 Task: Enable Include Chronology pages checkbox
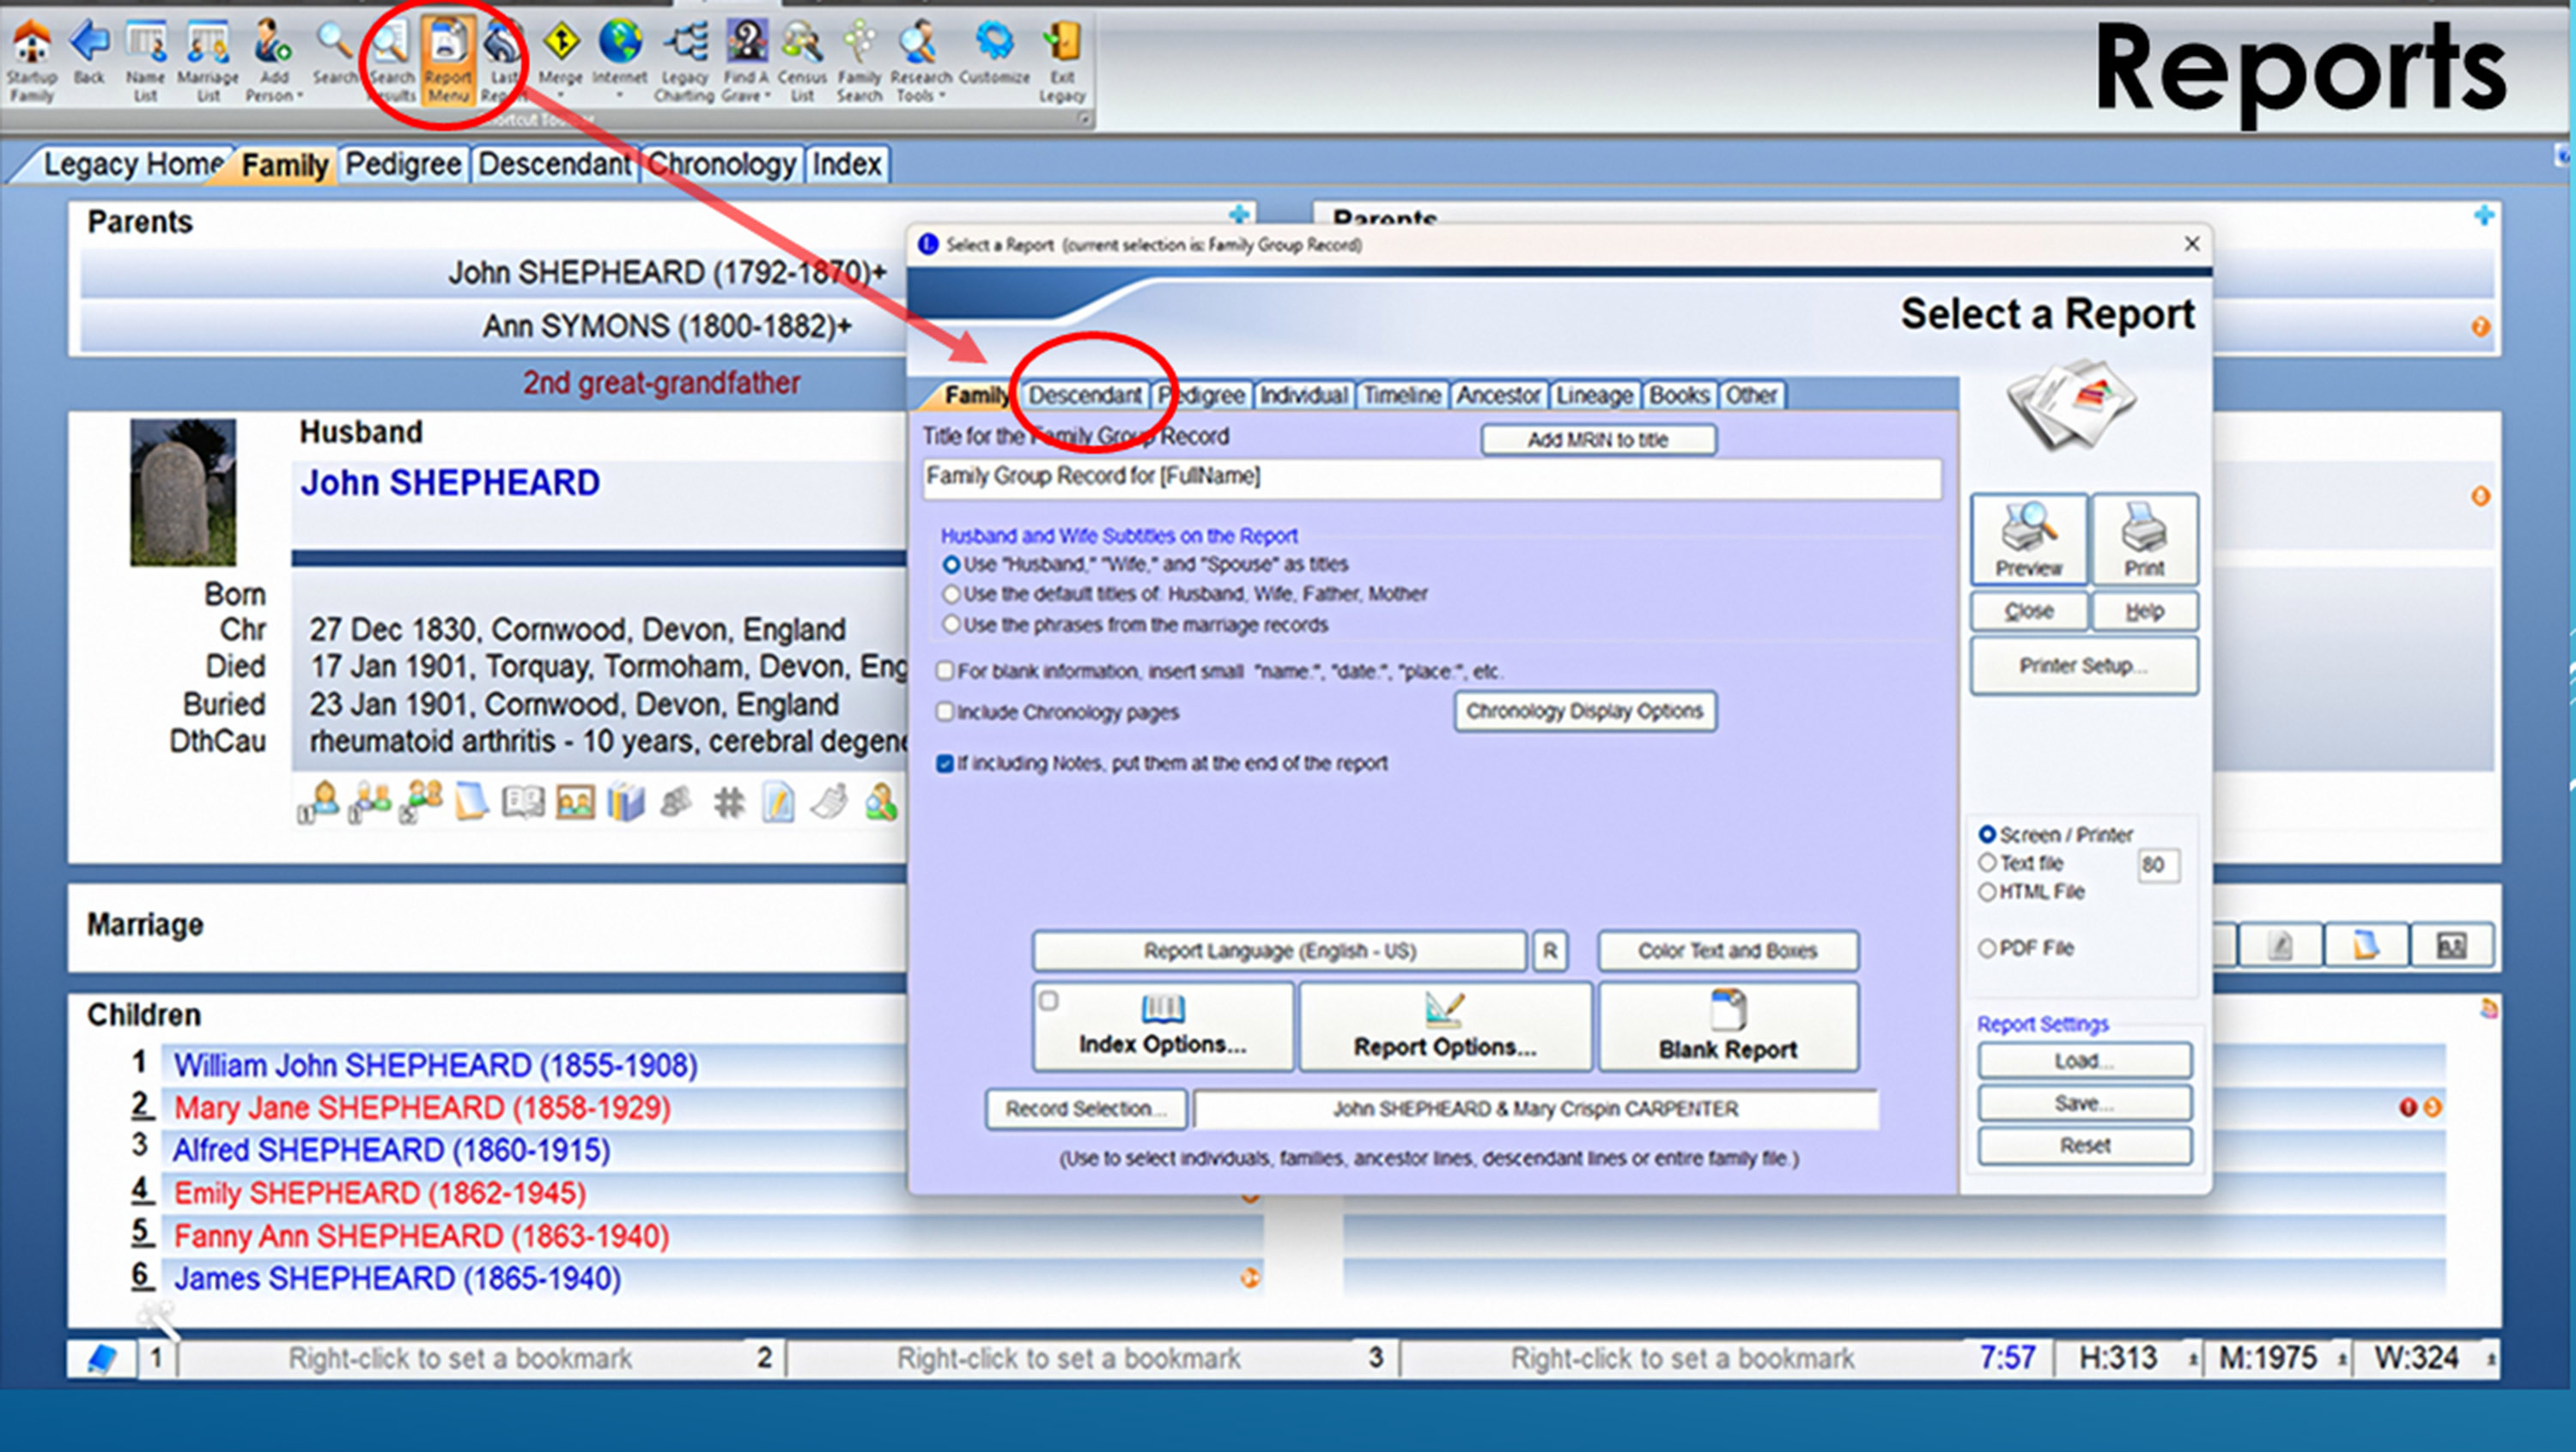click(x=945, y=712)
